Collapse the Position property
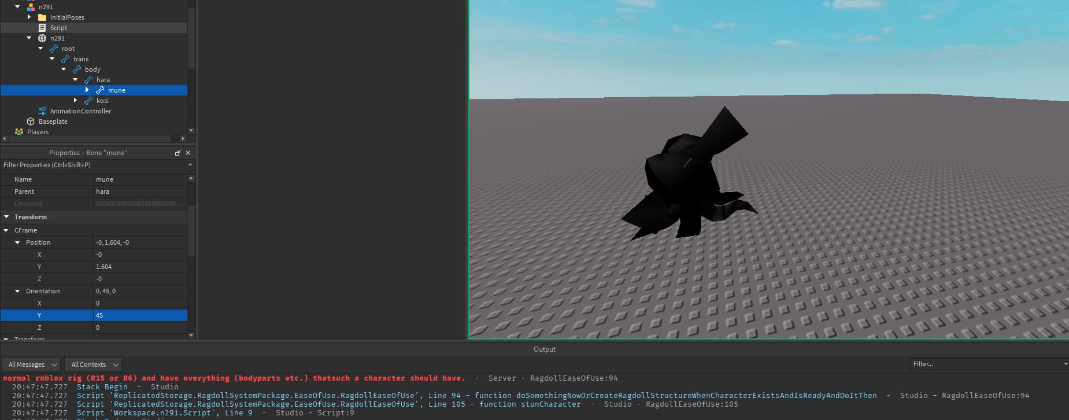Image resolution: width=1069 pixels, height=420 pixels. [17, 242]
